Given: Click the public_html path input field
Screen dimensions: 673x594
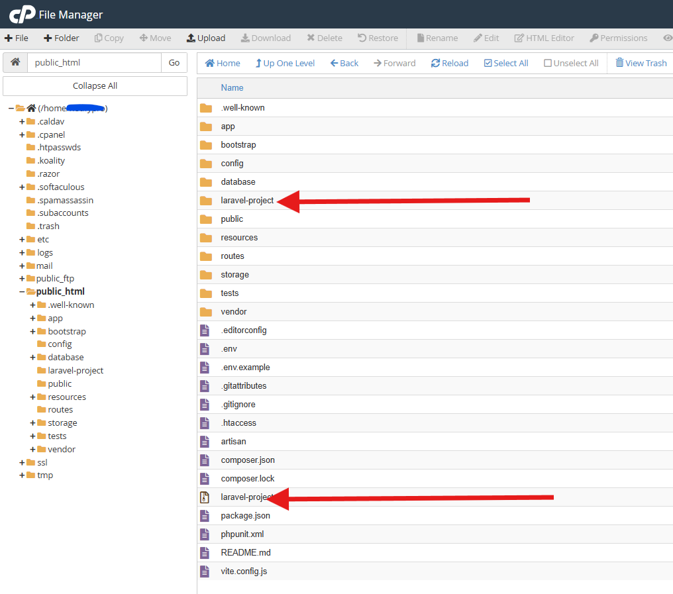Looking at the screenshot, I should (x=95, y=63).
